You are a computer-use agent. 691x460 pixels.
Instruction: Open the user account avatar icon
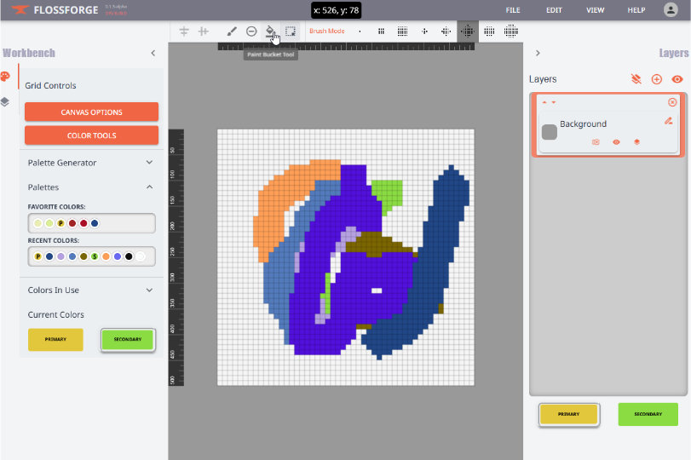pyautogui.click(x=671, y=10)
